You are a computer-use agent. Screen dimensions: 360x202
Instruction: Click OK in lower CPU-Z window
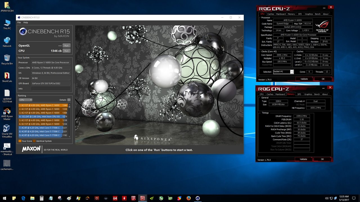(x=322, y=159)
